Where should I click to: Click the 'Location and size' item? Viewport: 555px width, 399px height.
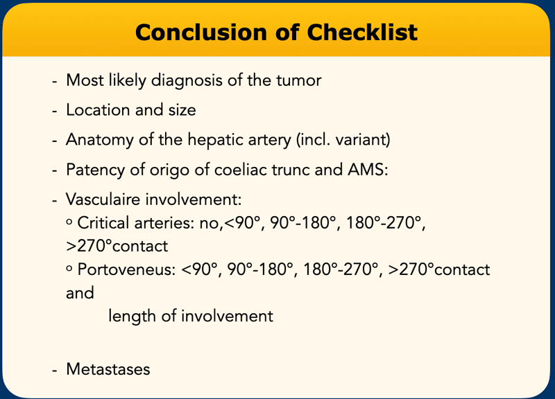(131, 110)
